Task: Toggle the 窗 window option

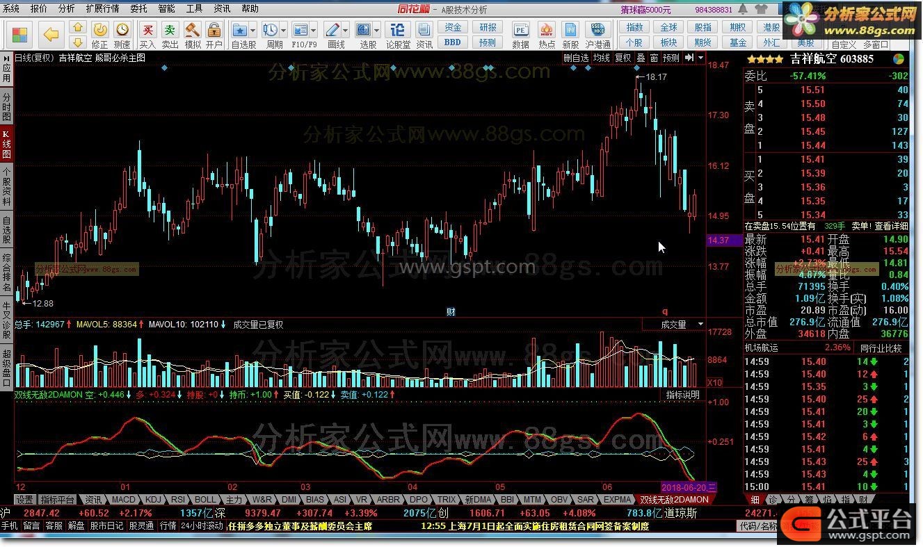Action: coord(654,58)
